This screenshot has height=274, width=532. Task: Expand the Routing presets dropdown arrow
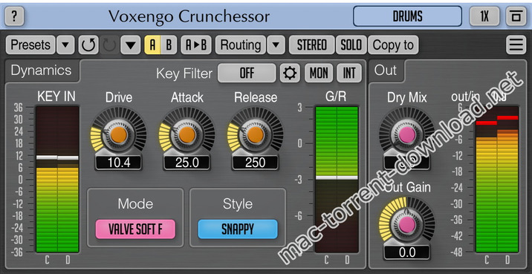(276, 45)
